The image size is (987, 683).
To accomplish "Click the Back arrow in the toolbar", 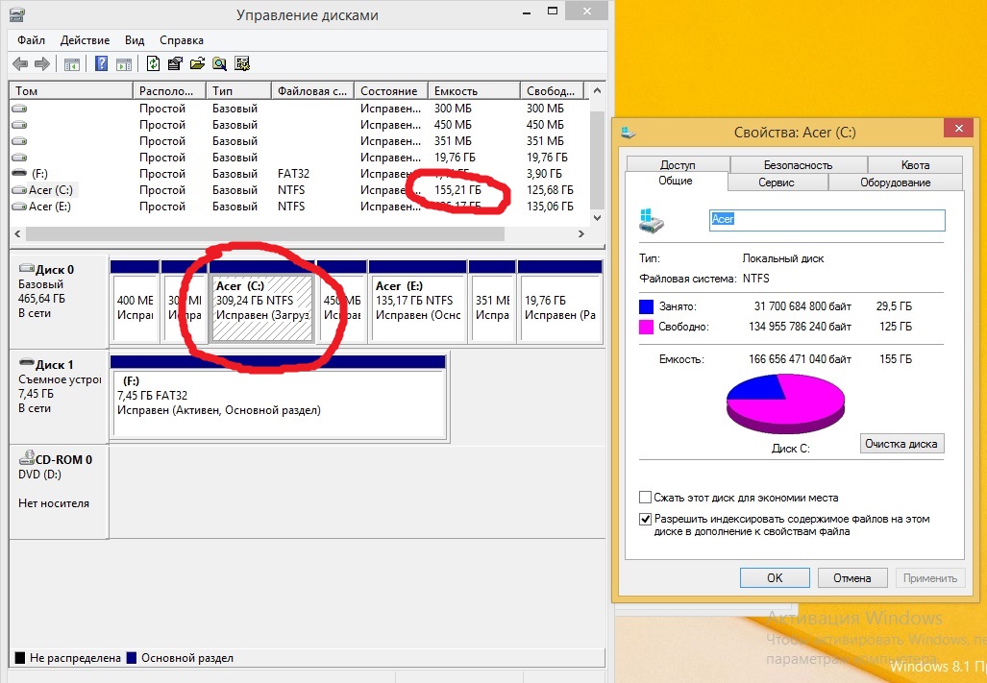I will point(19,64).
